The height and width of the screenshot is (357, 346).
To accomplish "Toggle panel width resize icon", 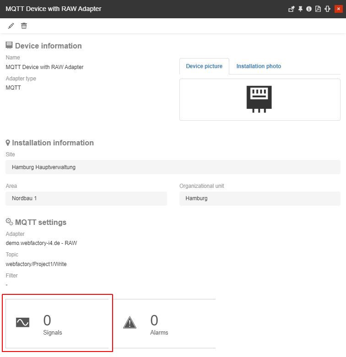I will click(x=327, y=9).
